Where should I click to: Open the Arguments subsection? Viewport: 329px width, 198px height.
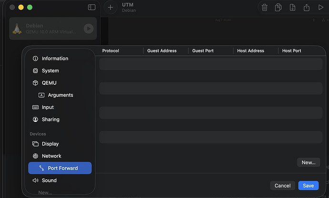60,95
